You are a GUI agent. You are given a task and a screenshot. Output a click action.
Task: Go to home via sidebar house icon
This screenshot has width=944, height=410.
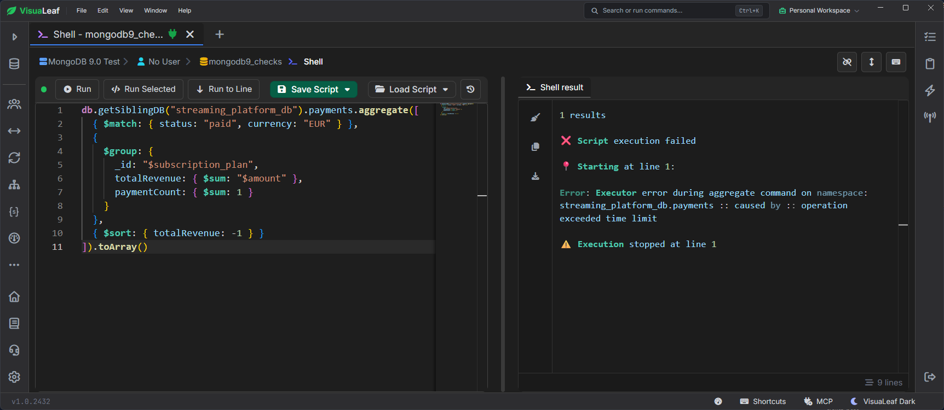(14, 297)
